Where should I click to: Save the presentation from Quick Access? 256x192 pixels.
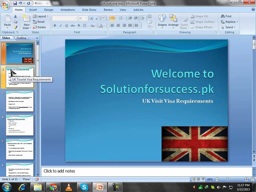click(x=15, y=3)
